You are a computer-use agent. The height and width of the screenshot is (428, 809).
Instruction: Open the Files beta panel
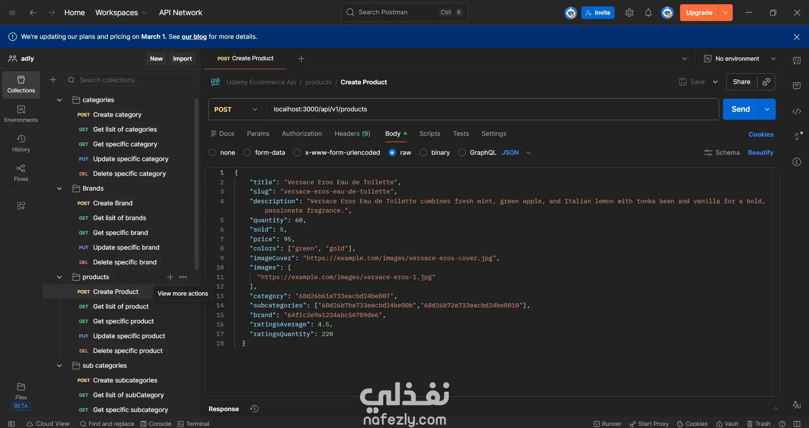coord(21,396)
